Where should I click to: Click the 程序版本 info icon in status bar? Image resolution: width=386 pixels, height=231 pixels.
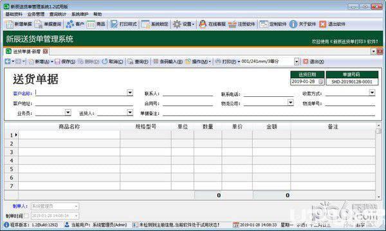tap(6, 225)
